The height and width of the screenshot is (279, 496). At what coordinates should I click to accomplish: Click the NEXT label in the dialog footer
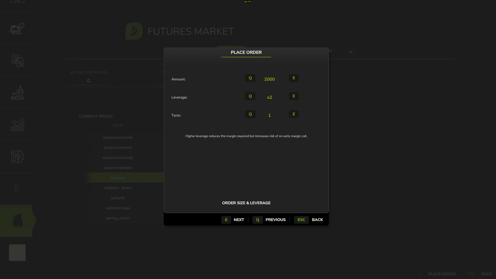coord(239,220)
